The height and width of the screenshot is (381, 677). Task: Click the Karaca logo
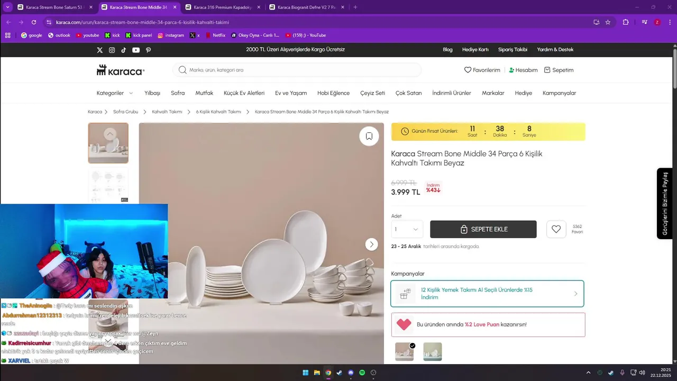121,70
